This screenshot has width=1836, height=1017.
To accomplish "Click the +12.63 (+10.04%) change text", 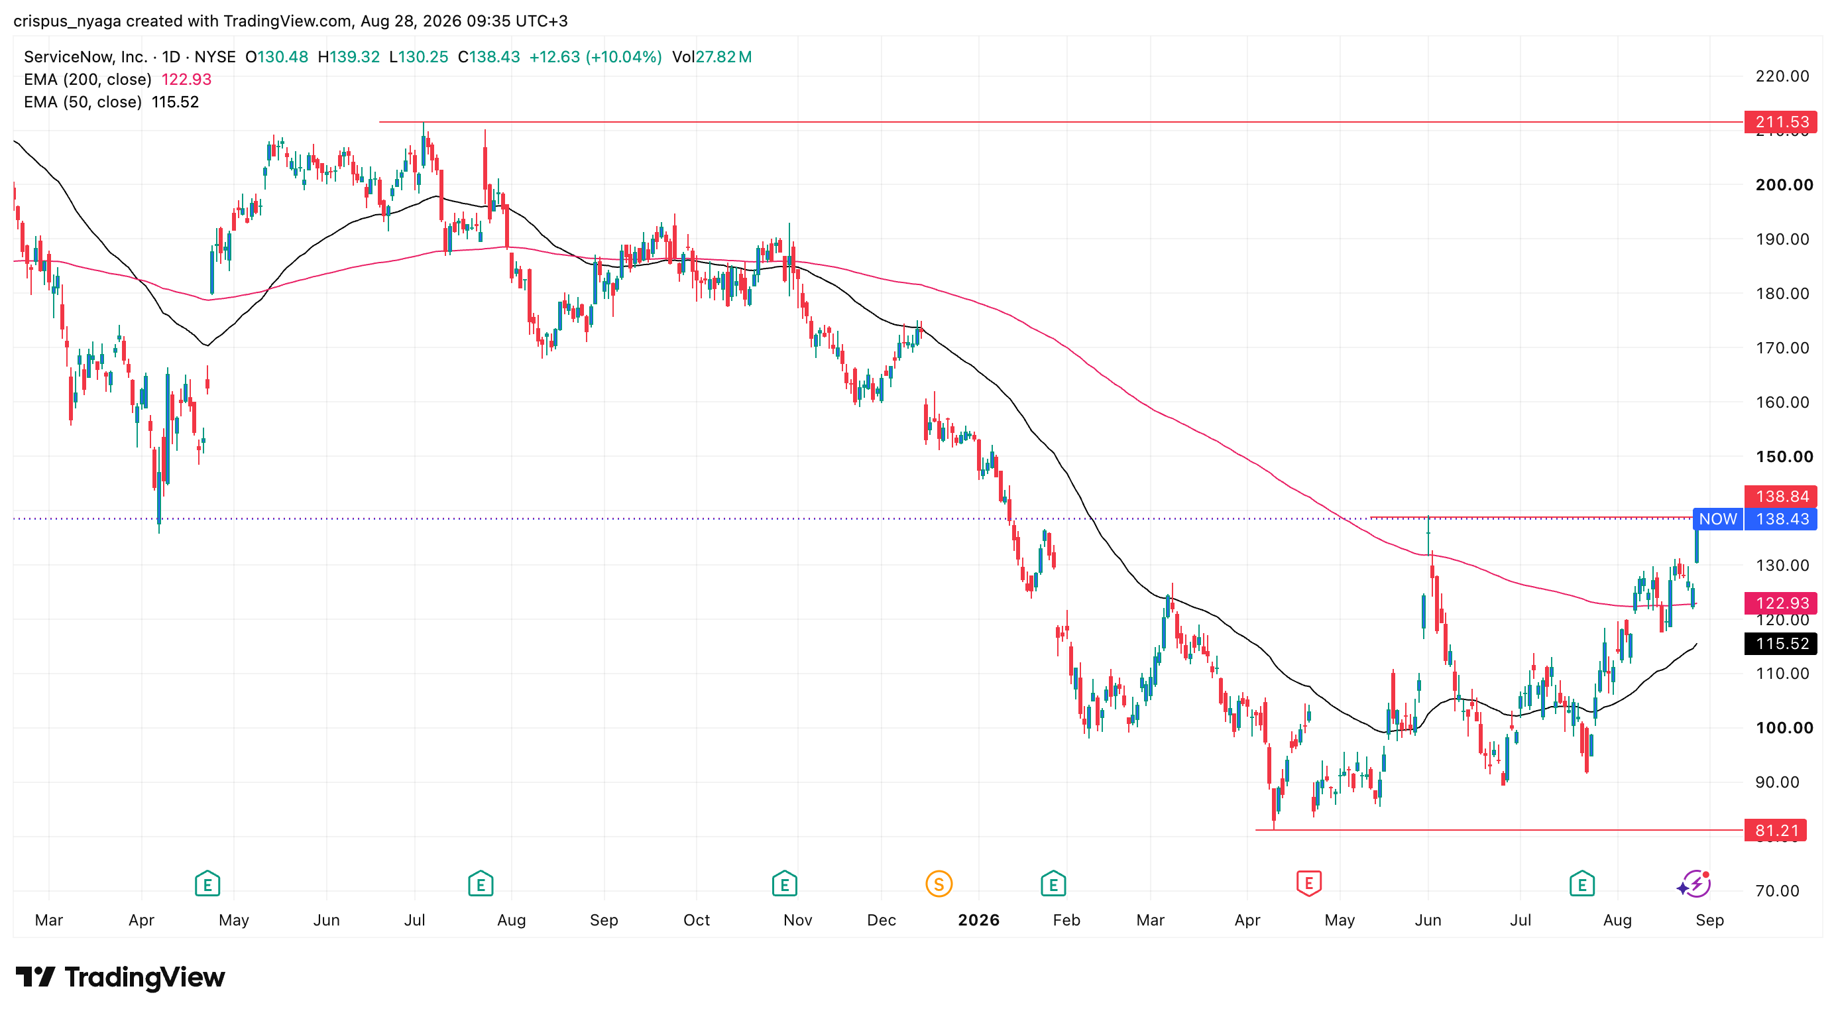I will [x=596, y=57].
